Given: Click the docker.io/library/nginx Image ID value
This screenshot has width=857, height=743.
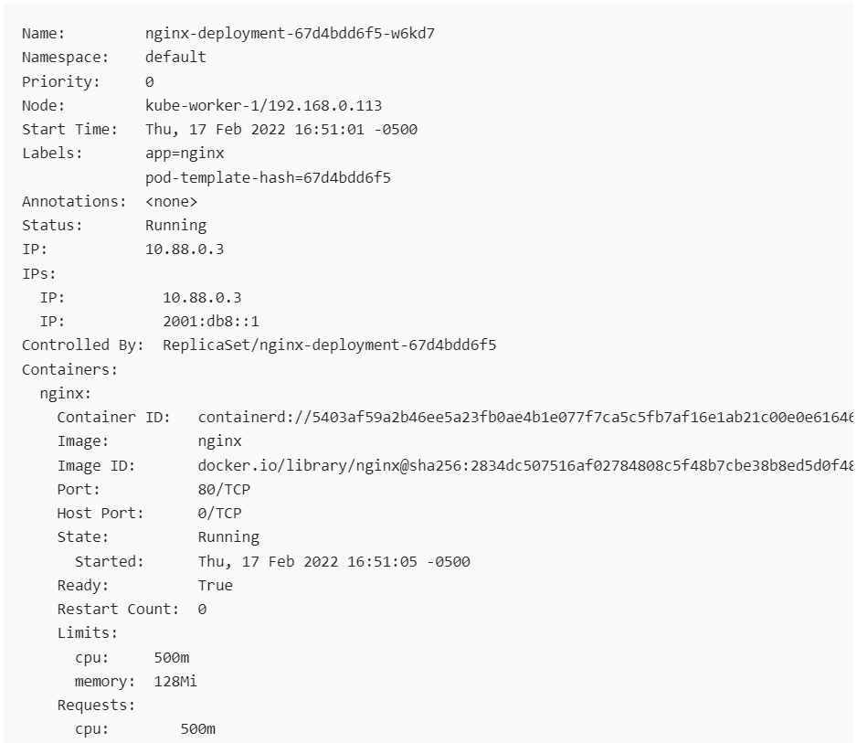Looking at the screenshot, I should tap(524, 465).
